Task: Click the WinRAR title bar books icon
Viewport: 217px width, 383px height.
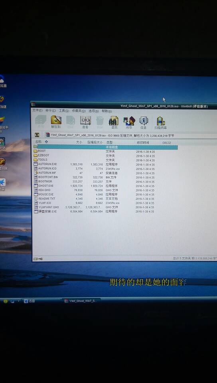Action: click(33, 105)
